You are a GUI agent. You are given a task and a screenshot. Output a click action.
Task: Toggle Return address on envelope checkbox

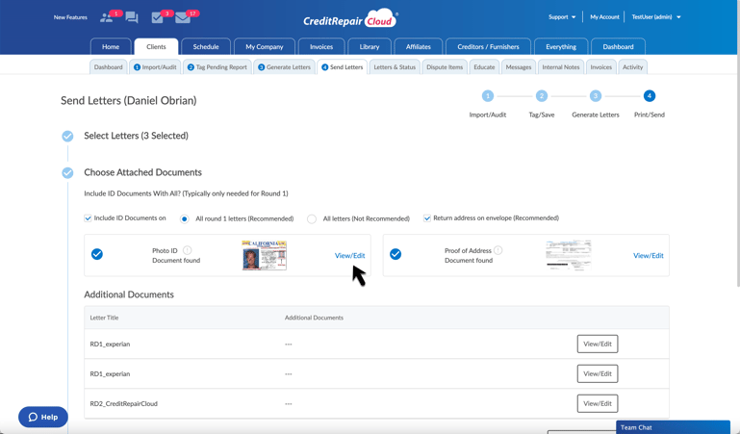[x=427, y=218]
